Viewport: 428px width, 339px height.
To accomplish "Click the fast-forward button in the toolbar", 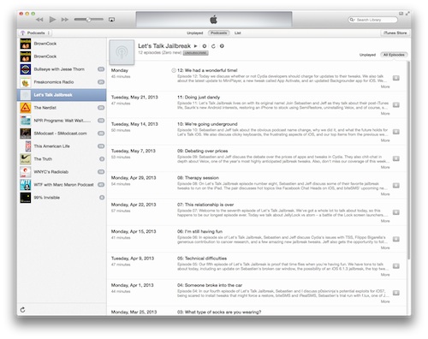I will [x=65, y=20].
